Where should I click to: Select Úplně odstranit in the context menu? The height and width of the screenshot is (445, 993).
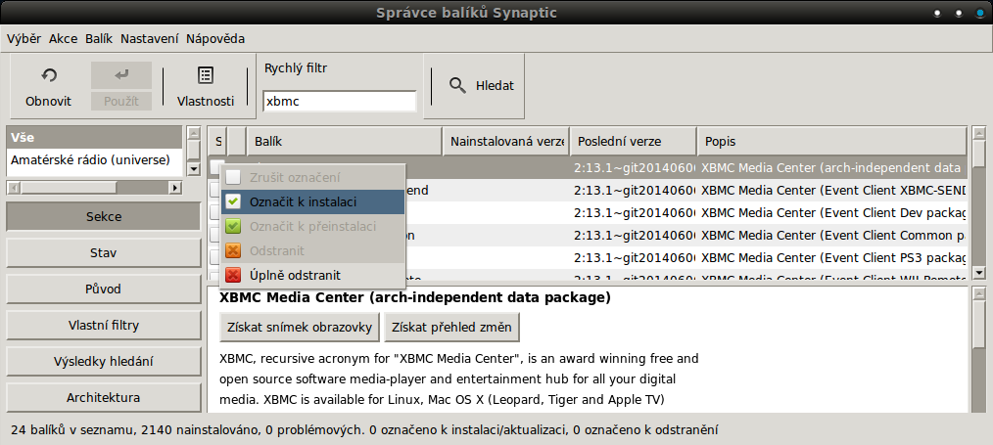[312, 275]
